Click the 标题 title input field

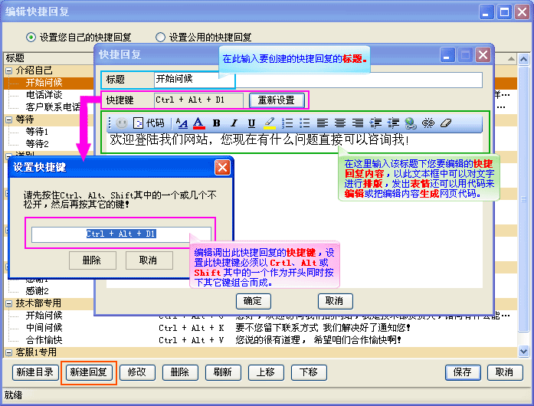pos(317,79)
